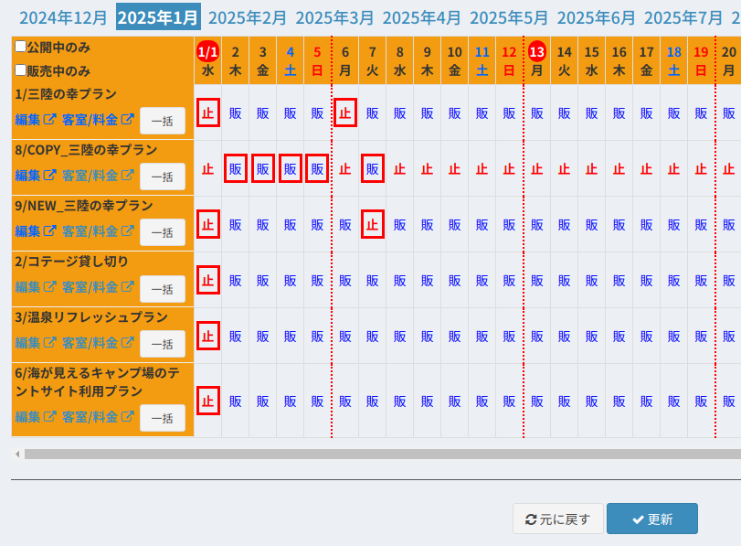Click 一括 for 3/温泉リフレッシュプラン
This screenshot has height=546, width=741.
[163, 344]
